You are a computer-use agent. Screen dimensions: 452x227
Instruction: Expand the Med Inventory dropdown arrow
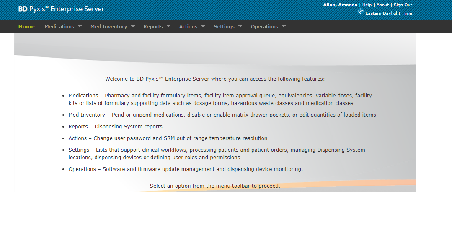pos(133,26)
